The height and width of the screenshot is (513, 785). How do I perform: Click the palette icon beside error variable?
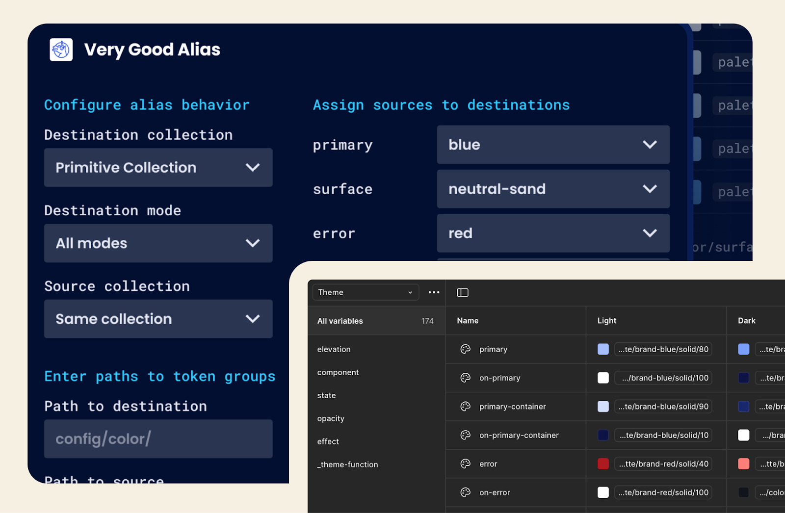[x=466, y=464]
